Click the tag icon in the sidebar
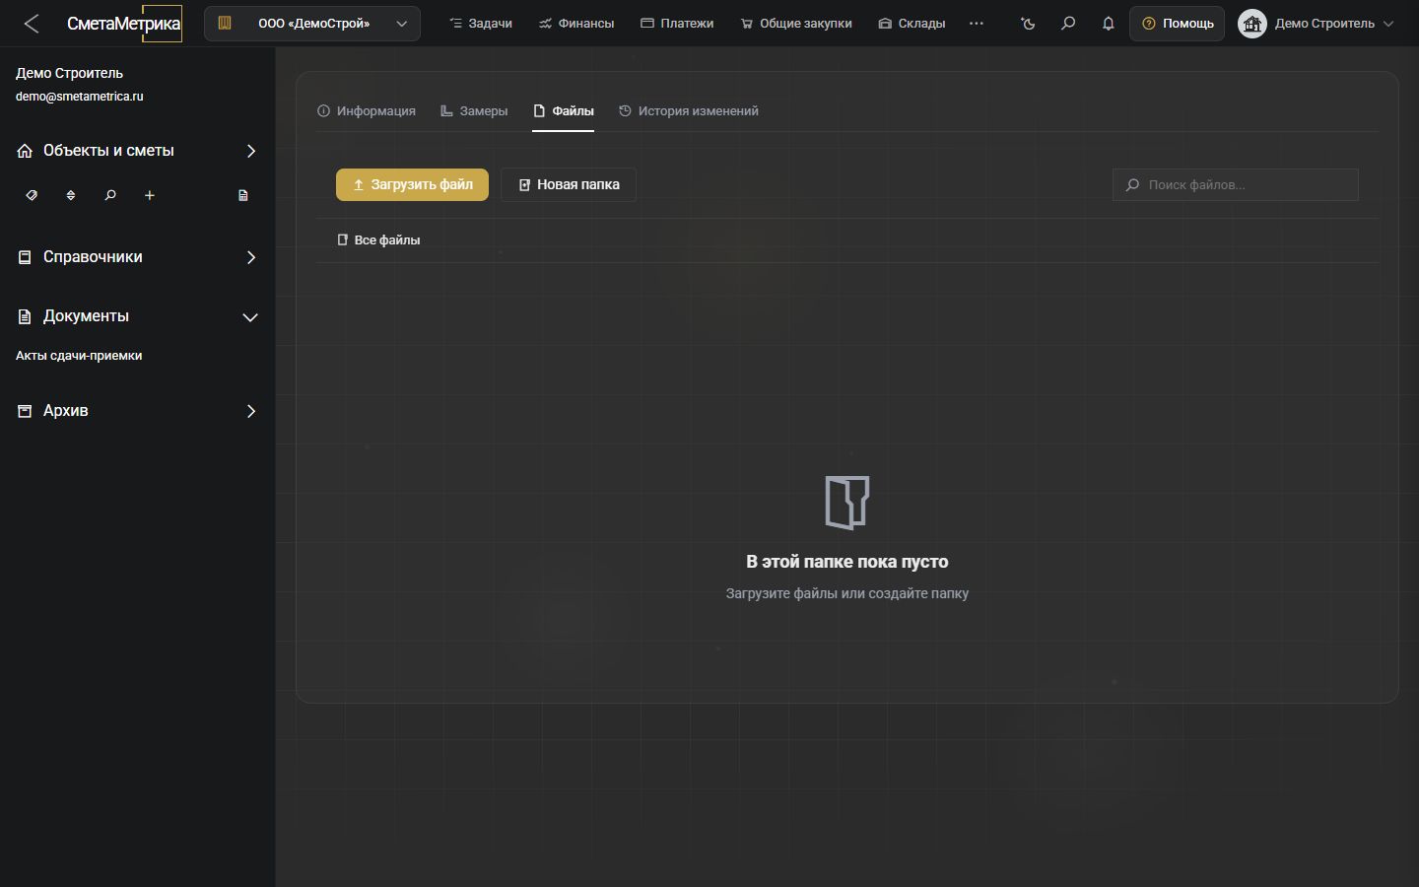The image size is (1419, 887). tap(32, 195)
